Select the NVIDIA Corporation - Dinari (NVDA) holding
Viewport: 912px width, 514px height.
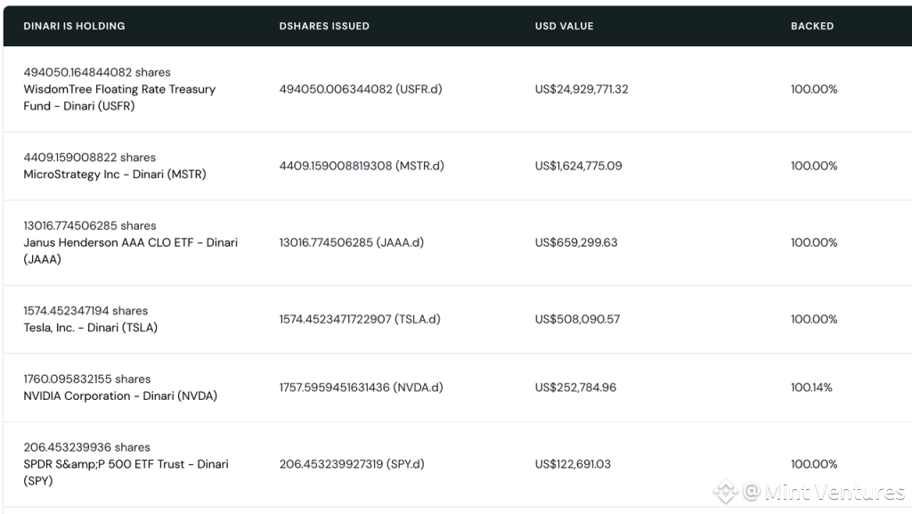[120, 396]
